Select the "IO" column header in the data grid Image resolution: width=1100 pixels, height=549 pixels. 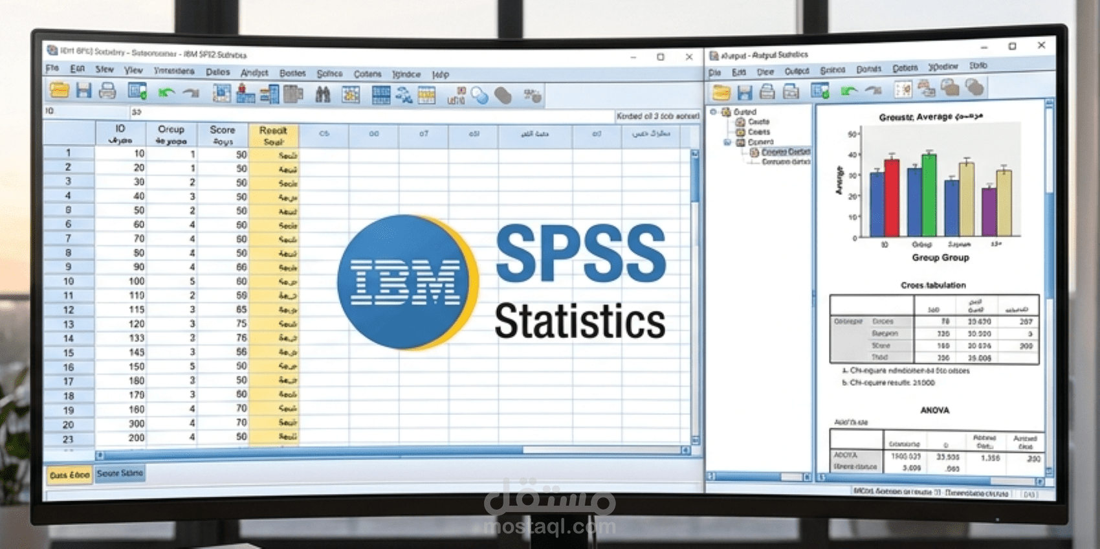coord(120,134)
